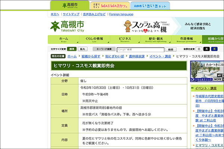Viewport: 224px width, 149px height.
Task: Focus the Google search input field
Action: coord(141,50)
